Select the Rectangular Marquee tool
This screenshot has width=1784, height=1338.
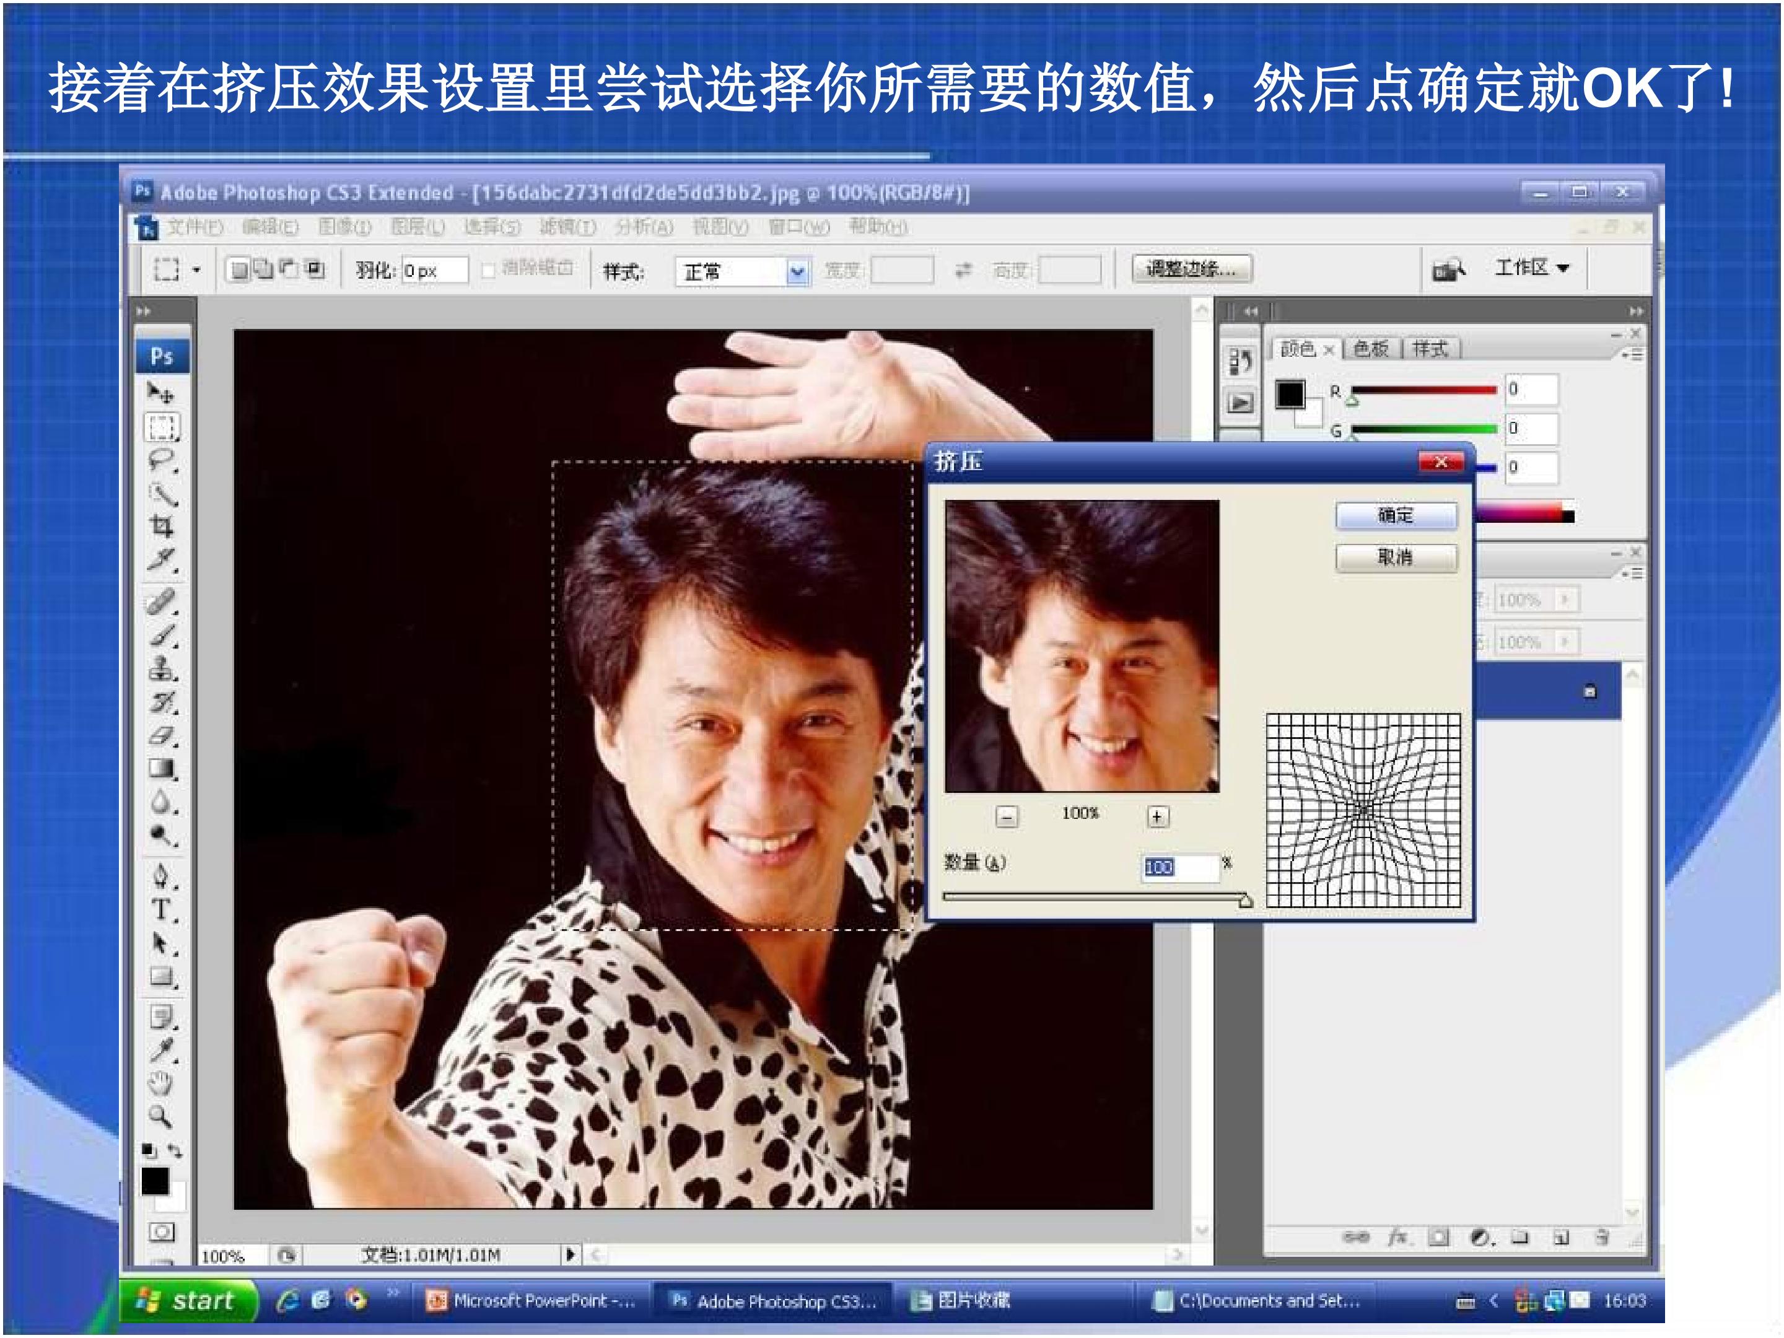tap(161, 427)
